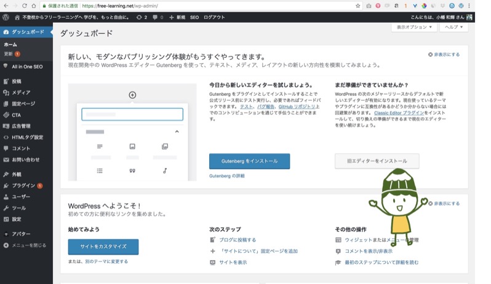Open the テスト link
This screenshot has height=284, width=491.
click(246, 107)
